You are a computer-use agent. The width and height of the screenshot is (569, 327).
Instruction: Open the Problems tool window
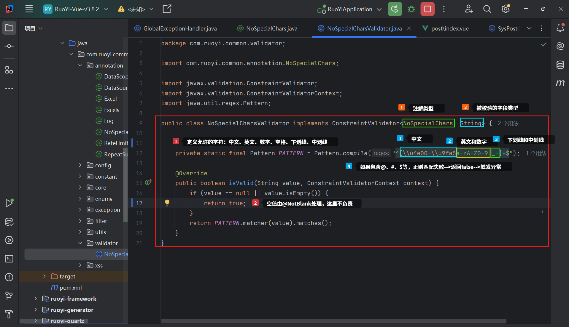point(9,277)
